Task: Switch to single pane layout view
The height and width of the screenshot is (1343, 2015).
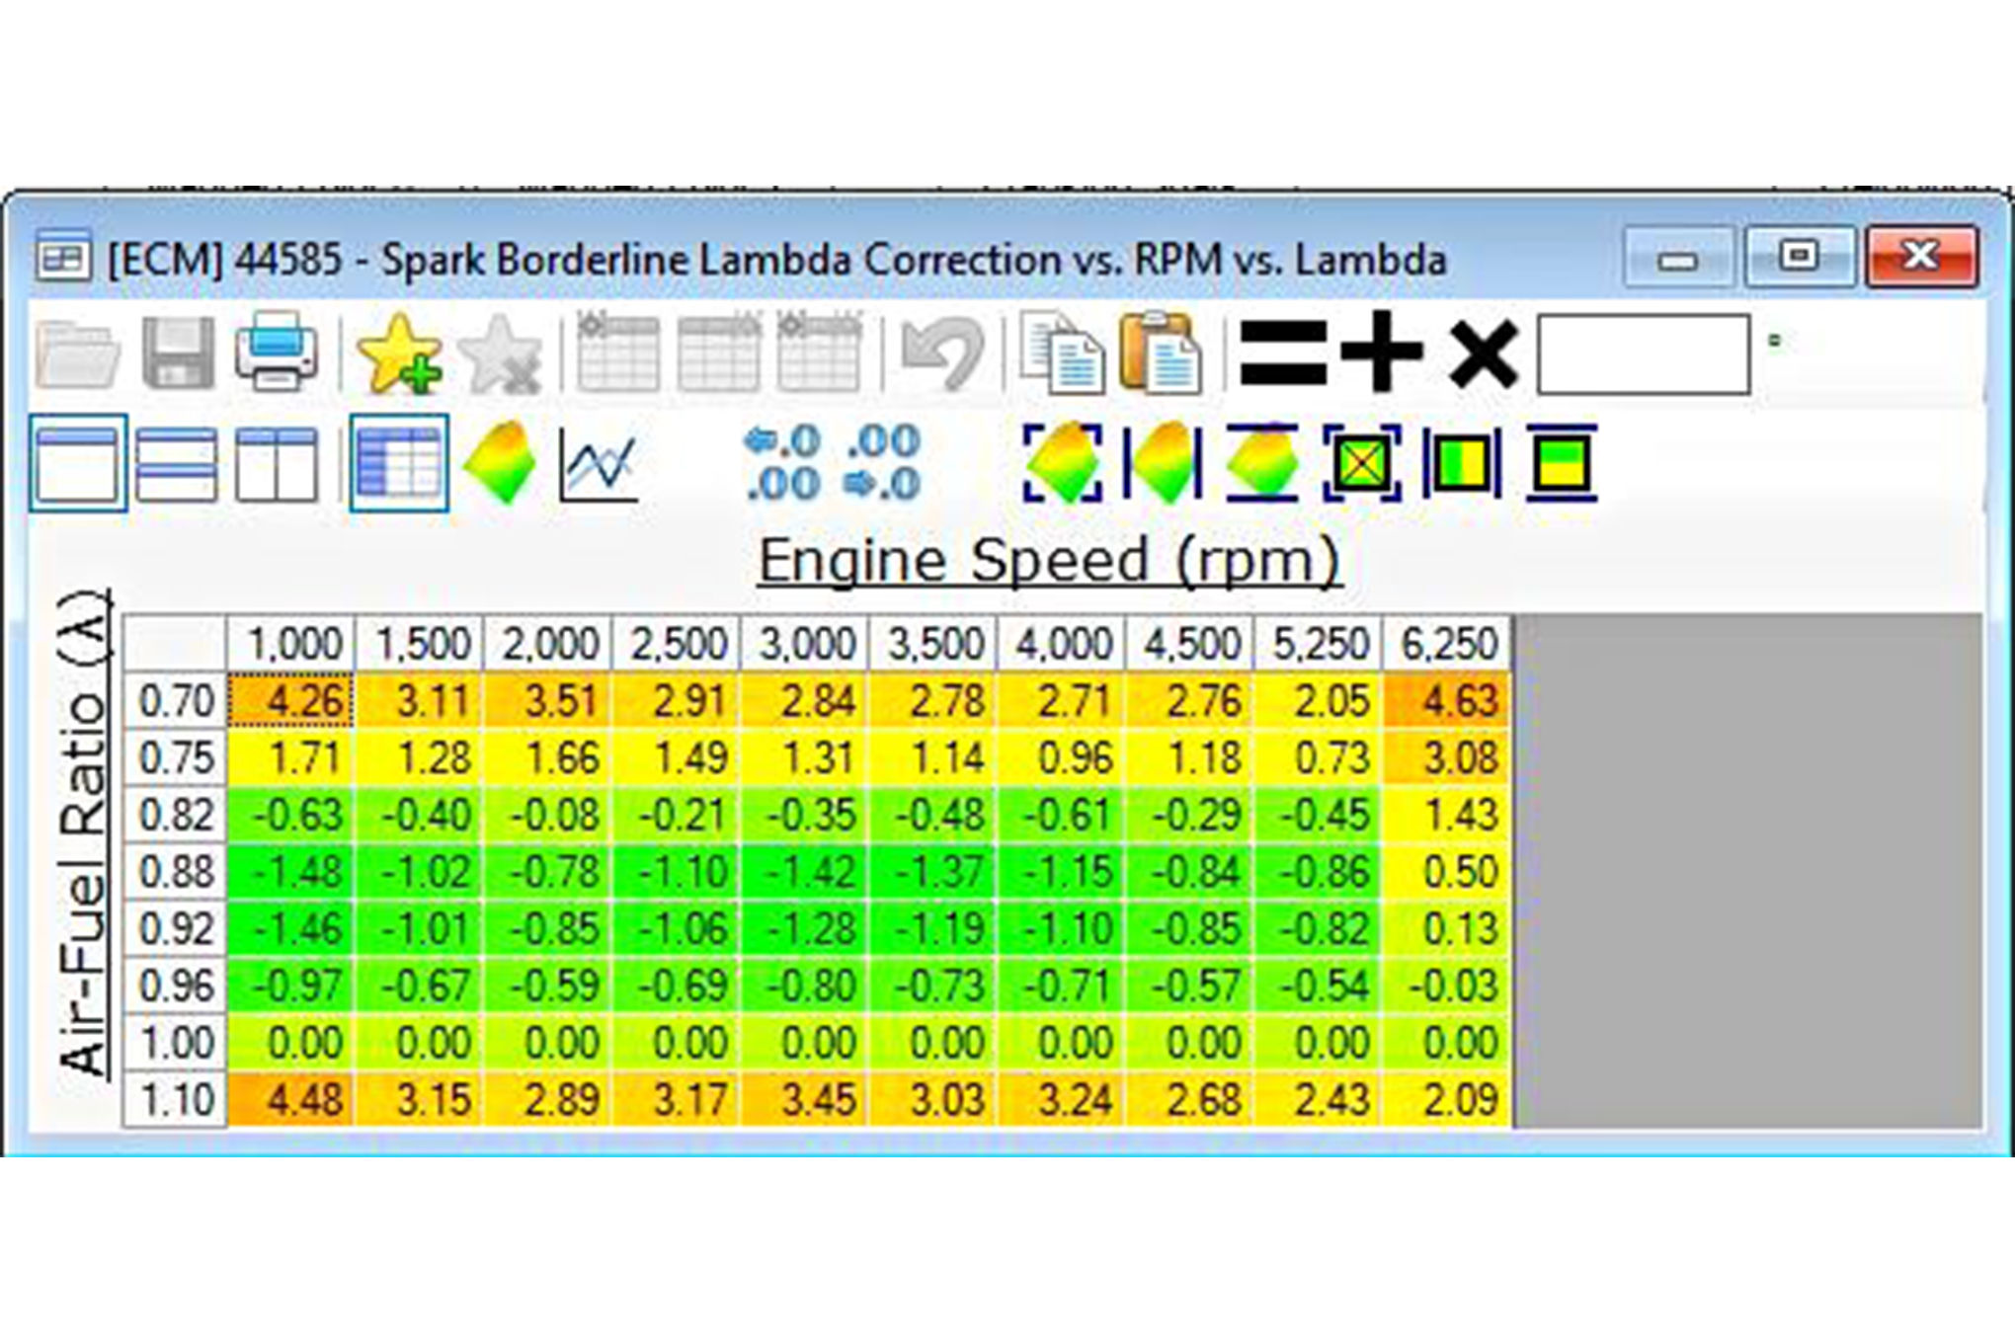Action: coord(78,463)
